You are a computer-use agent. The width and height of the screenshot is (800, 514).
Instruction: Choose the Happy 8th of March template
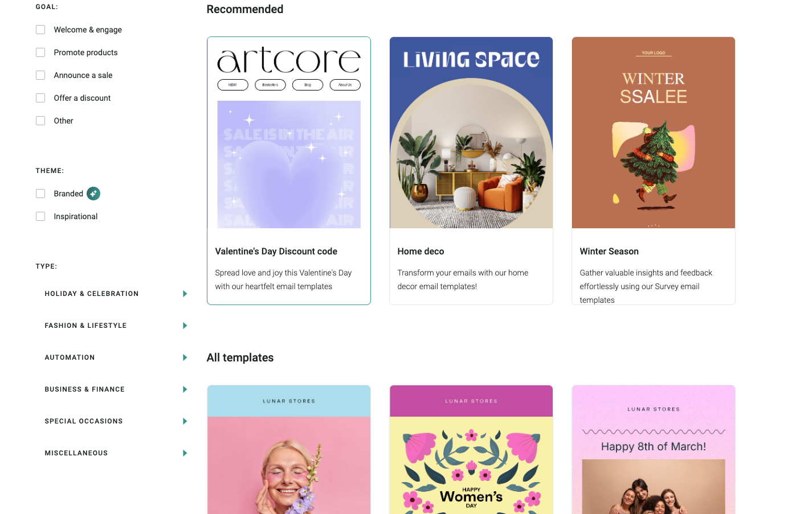coord(654,450)
